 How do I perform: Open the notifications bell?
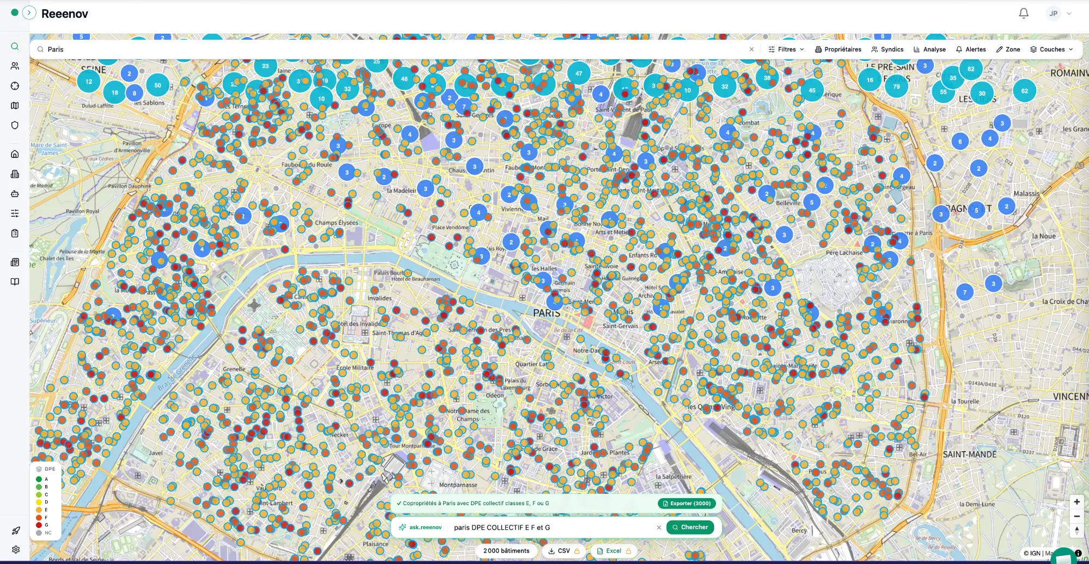coord(1024,13)
